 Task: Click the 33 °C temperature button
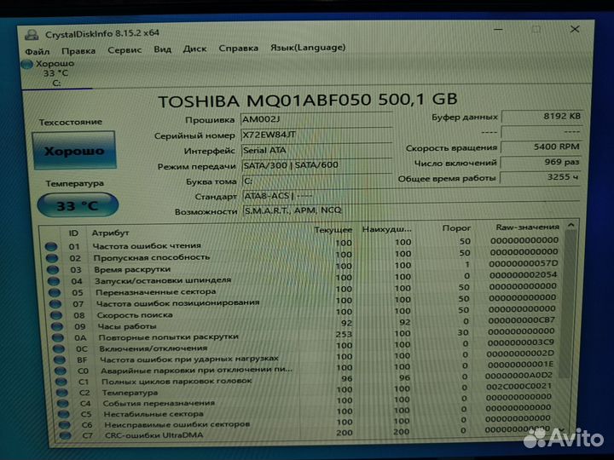pos(78,205)
